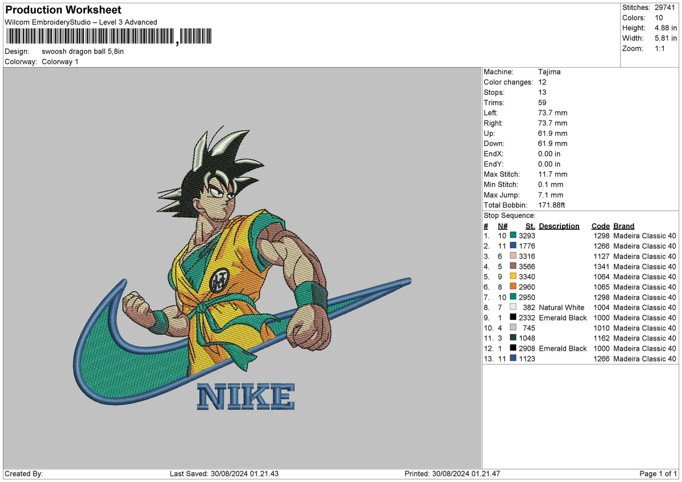Click the EndX: label
Screen dimensions: 682x482
point(493,153)
